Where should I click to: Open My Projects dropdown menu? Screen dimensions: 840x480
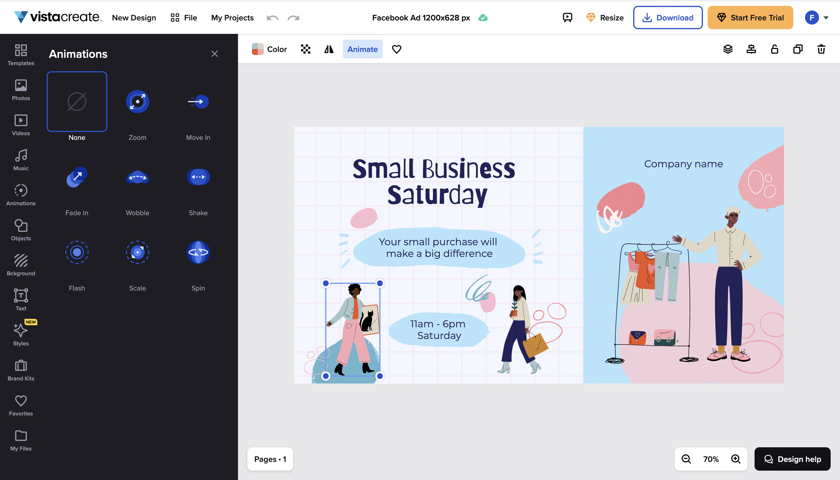click(232, 17)
